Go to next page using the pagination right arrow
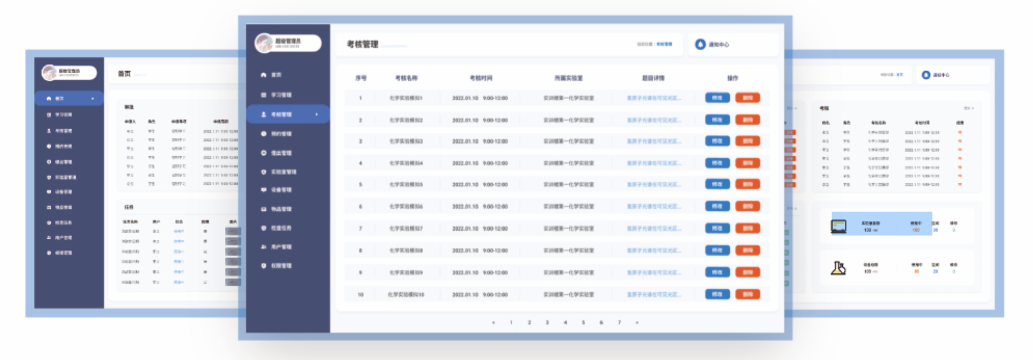Viewport: 1033px width, 360px height. (x=637, y=322)
